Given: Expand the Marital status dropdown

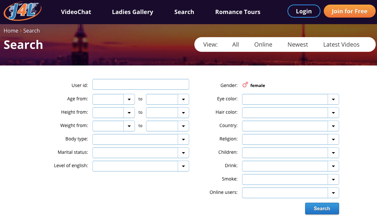Looking at the screenshot, I should (141, 153).
